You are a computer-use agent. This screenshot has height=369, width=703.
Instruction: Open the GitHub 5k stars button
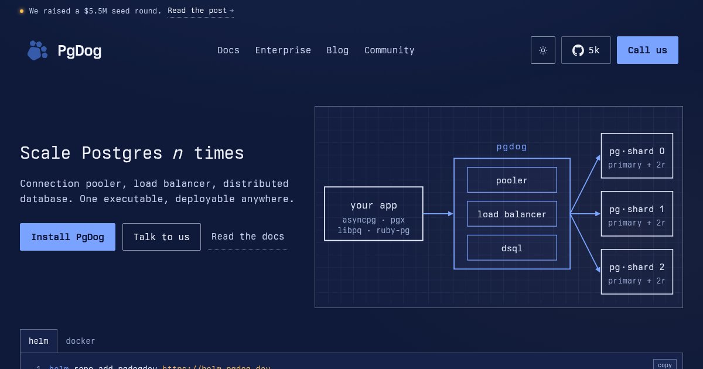[x=586, y=50]
